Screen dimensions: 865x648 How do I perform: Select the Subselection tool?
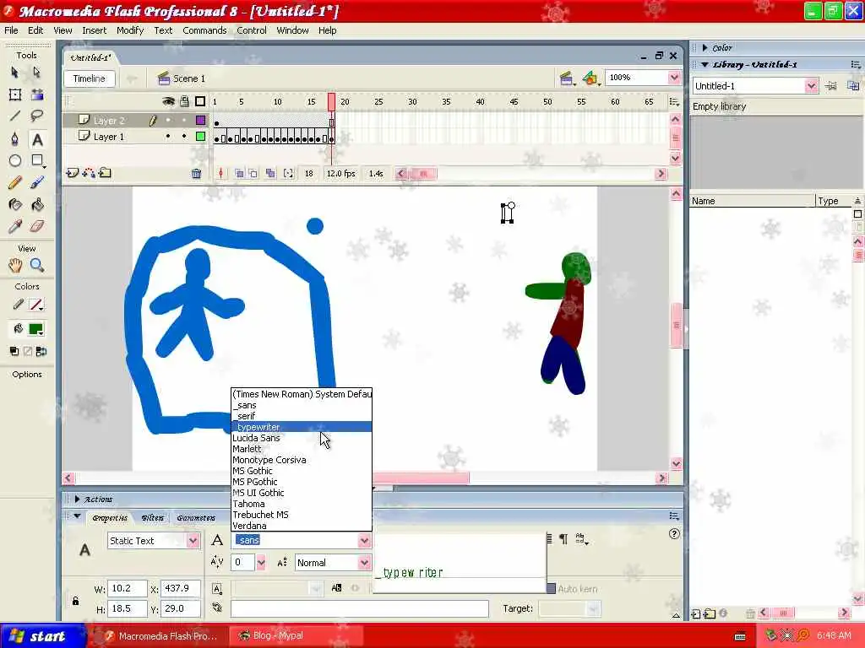pyautogui.click(x=37, y=73)
